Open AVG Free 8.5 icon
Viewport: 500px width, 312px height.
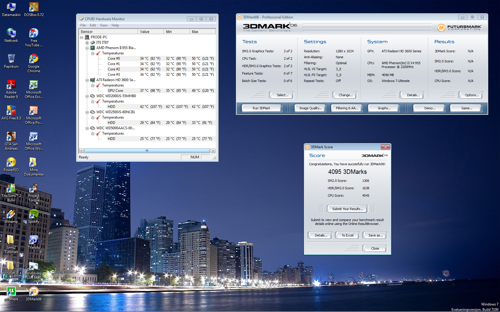pyautogui.click(x=11, y=113)
